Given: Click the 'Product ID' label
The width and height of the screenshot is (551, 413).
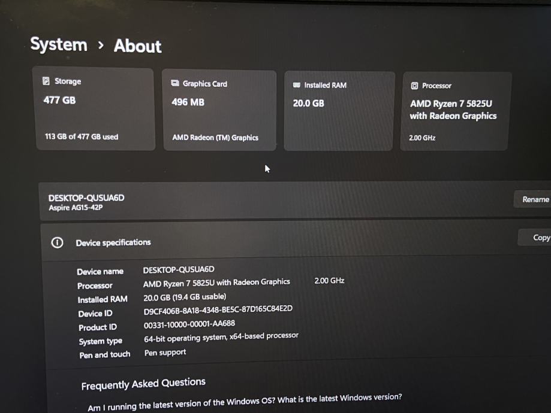Looking at the screenshot, I should (98, 327).
